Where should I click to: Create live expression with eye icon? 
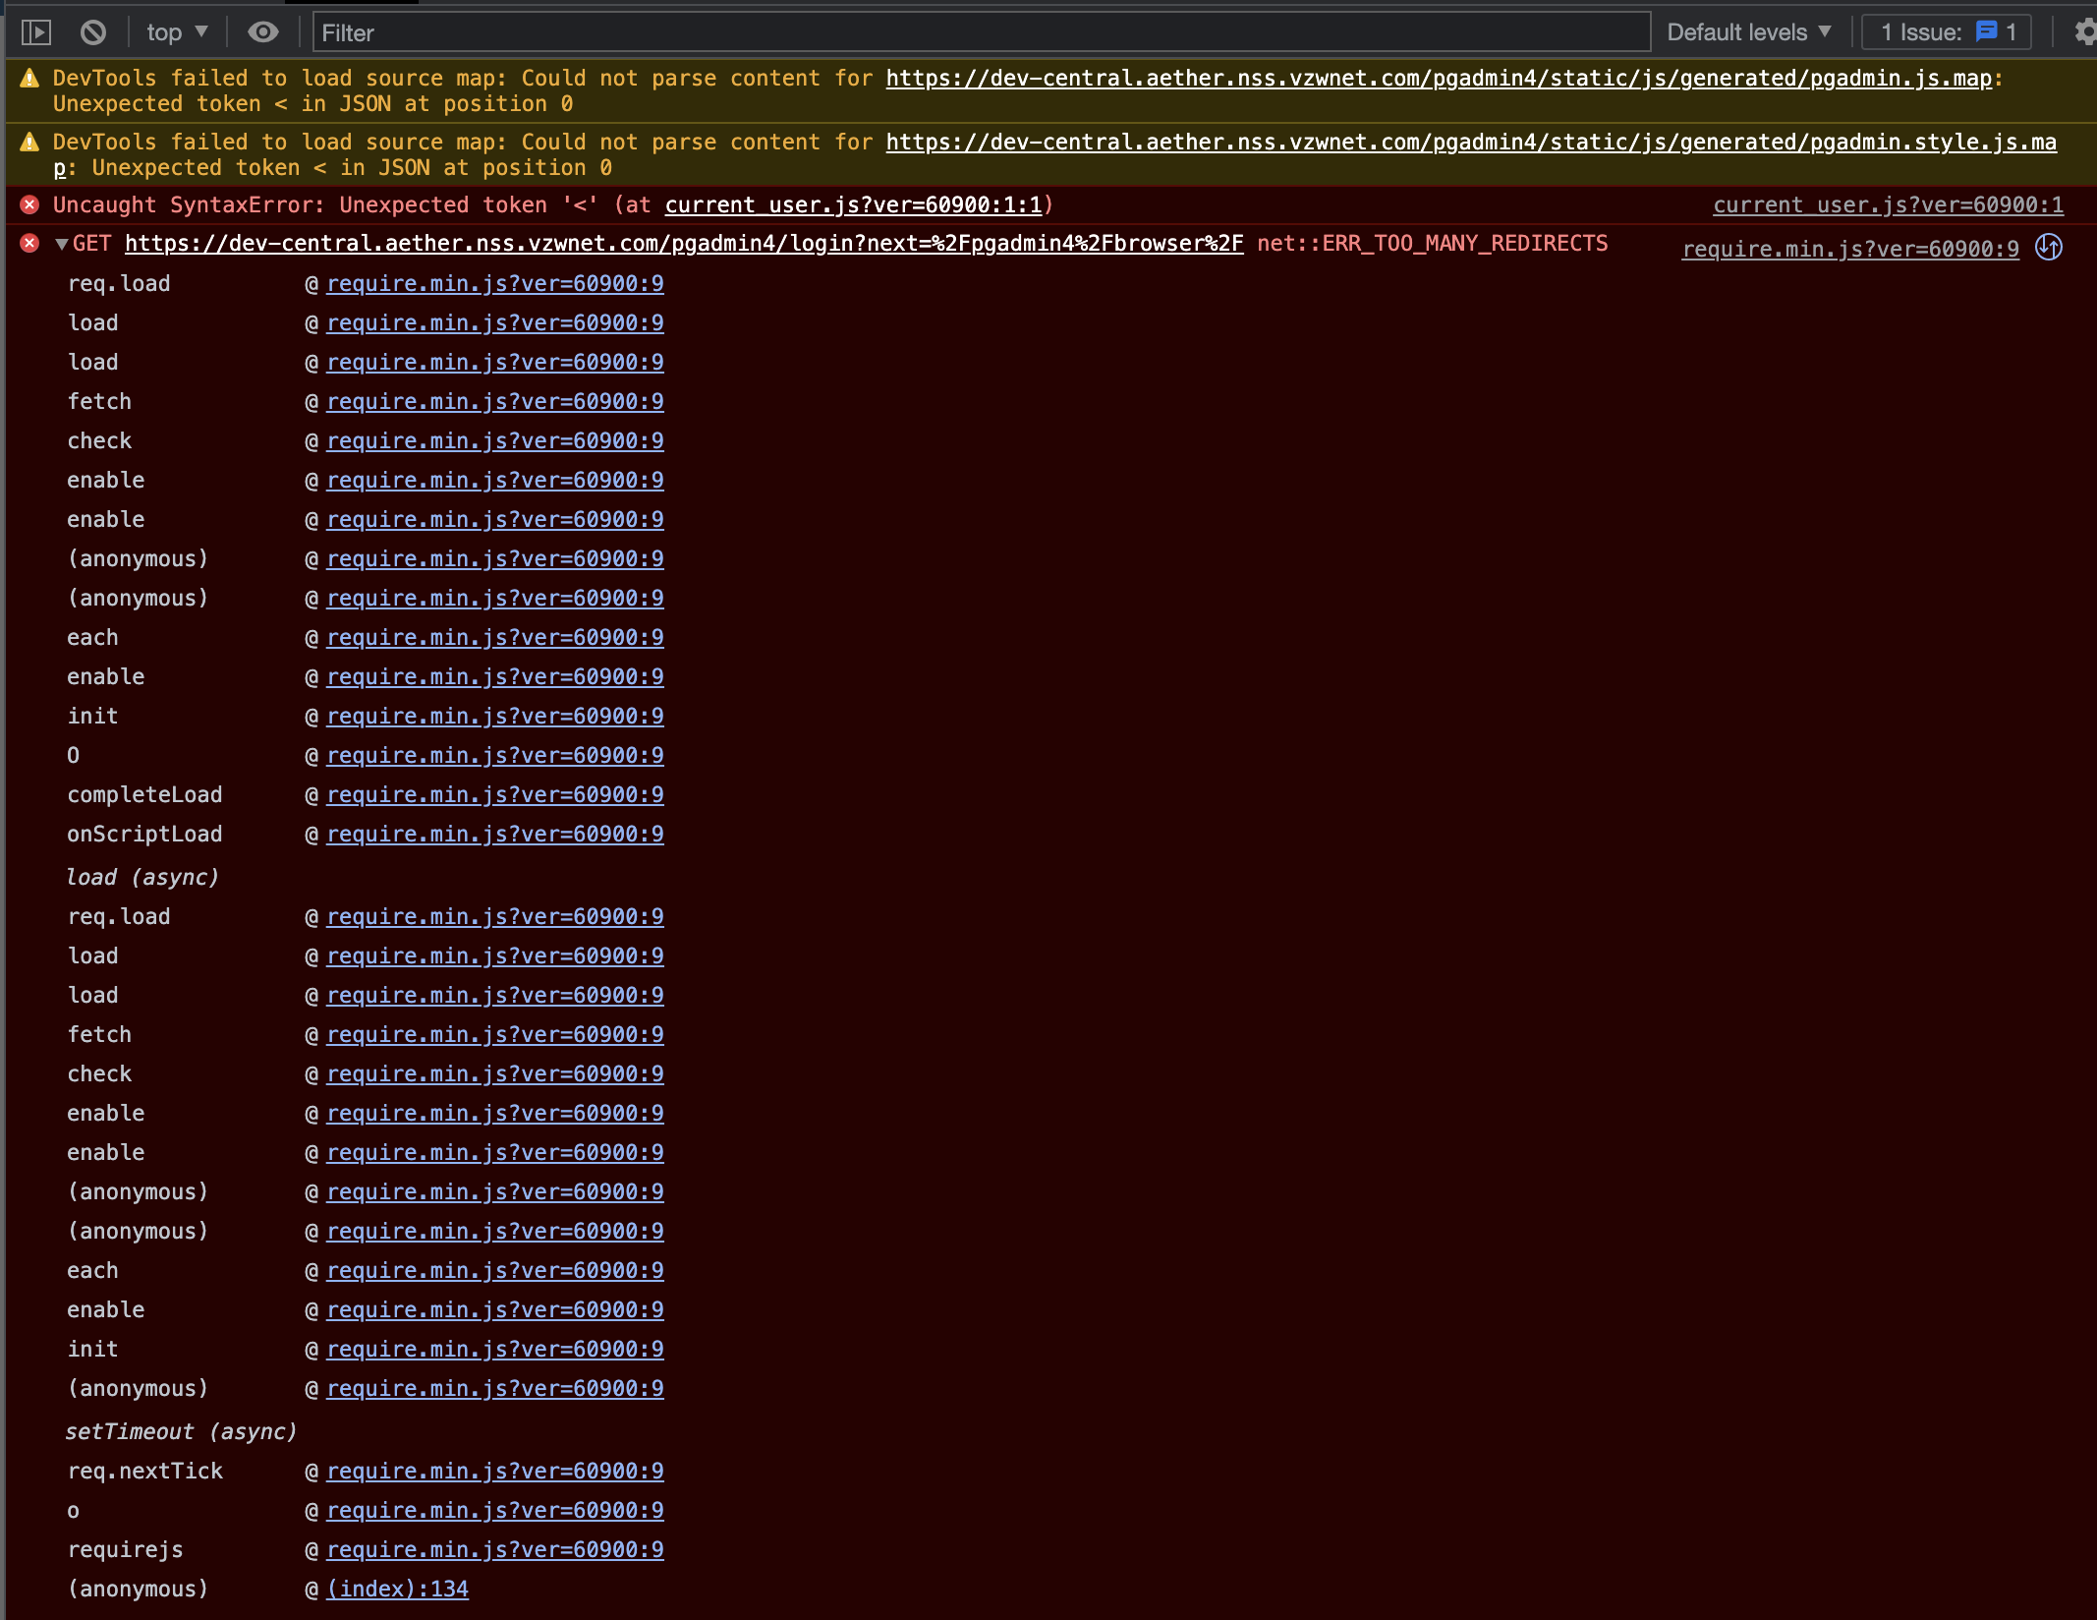[262, 32]
